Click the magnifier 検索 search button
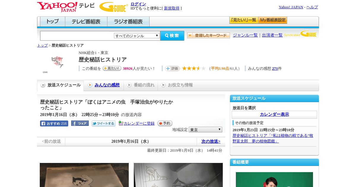The height and width of the screenshot is (187, 356). click(x=172, y=36)
